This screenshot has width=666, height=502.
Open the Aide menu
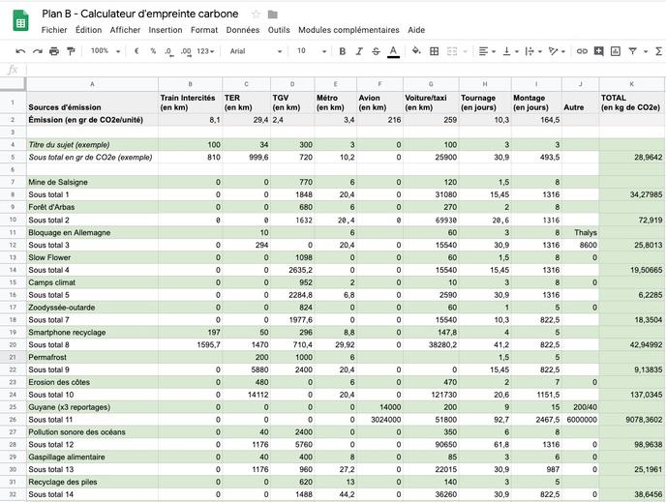pyautogui.click(x=416, y=30)
